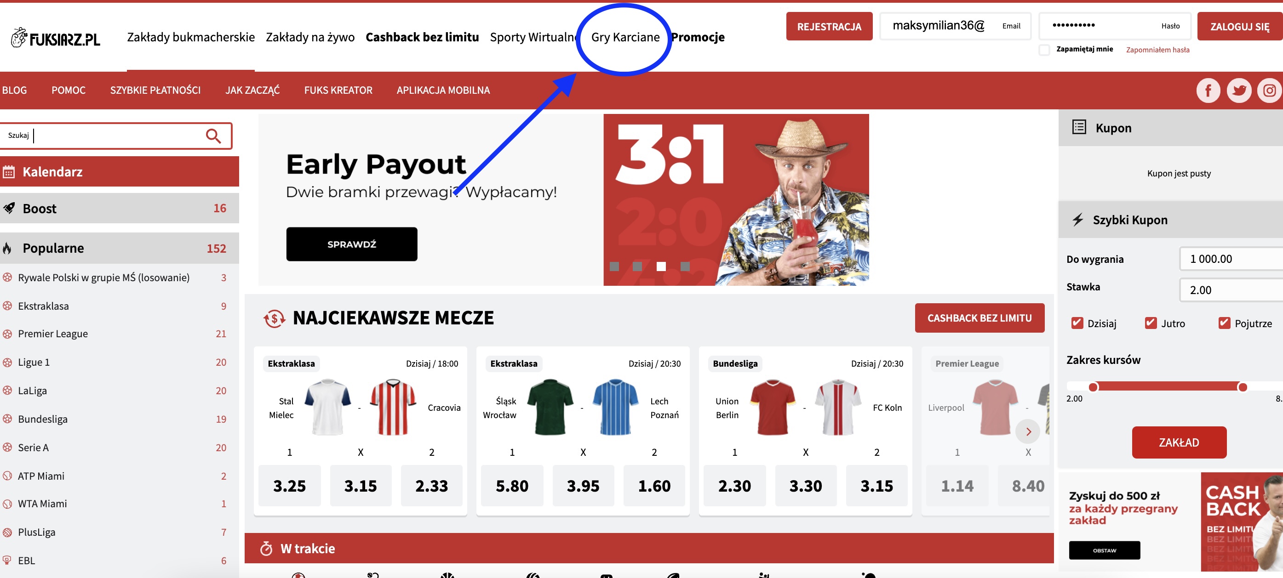This screenshot has height=578, width=1283.
Task: Tick the Zapamiętaj mnie checkbox
Action: (x=1044, y=50)
